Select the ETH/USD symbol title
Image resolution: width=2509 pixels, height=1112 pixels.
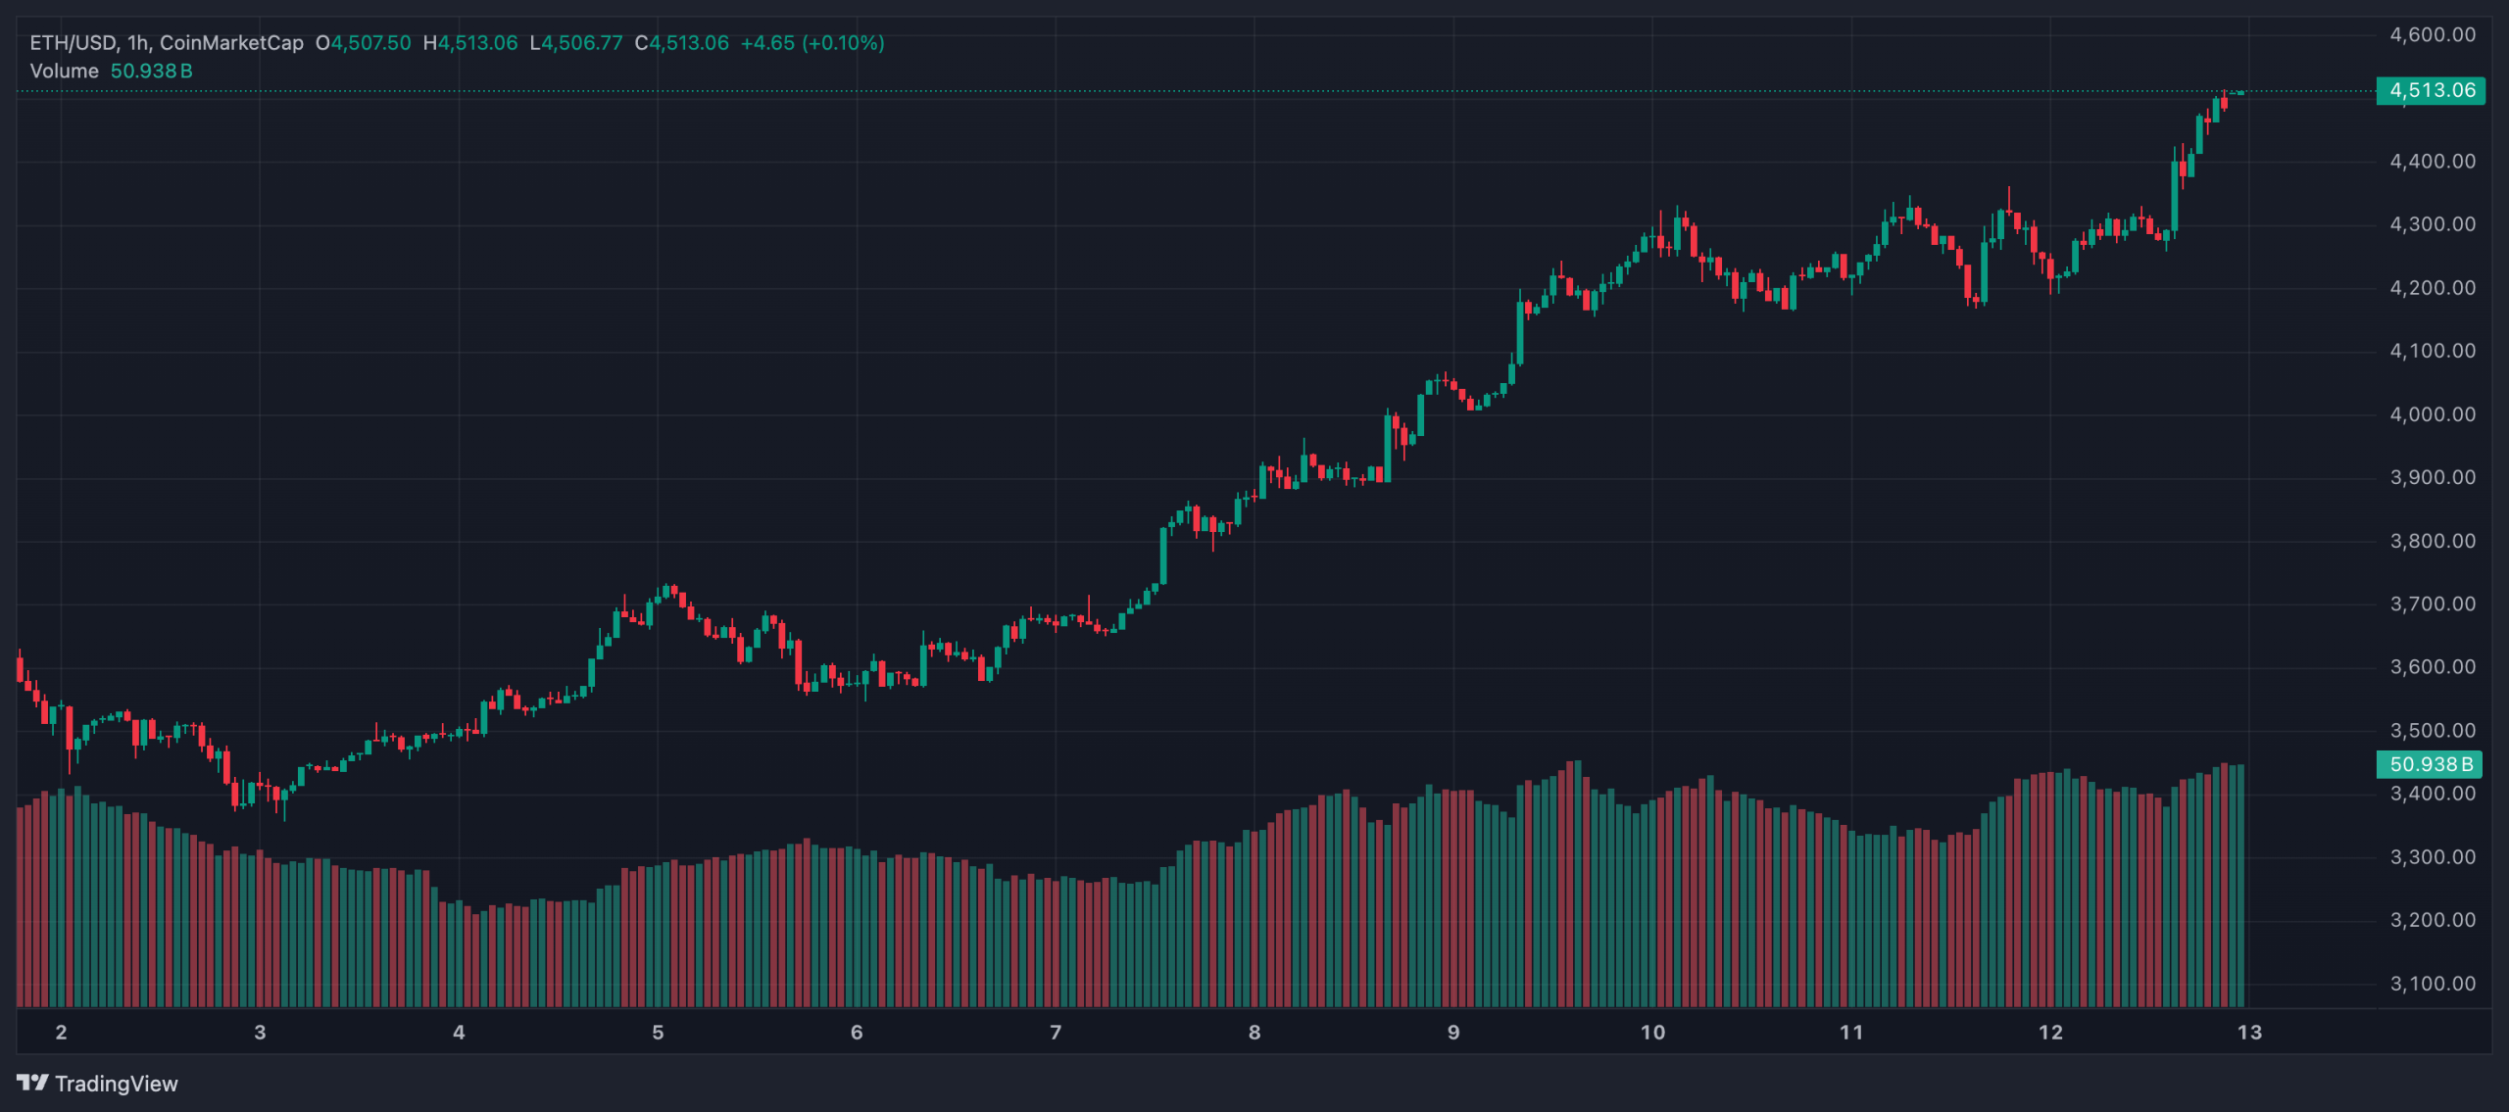pyautogui.click(x=74, y=43)
